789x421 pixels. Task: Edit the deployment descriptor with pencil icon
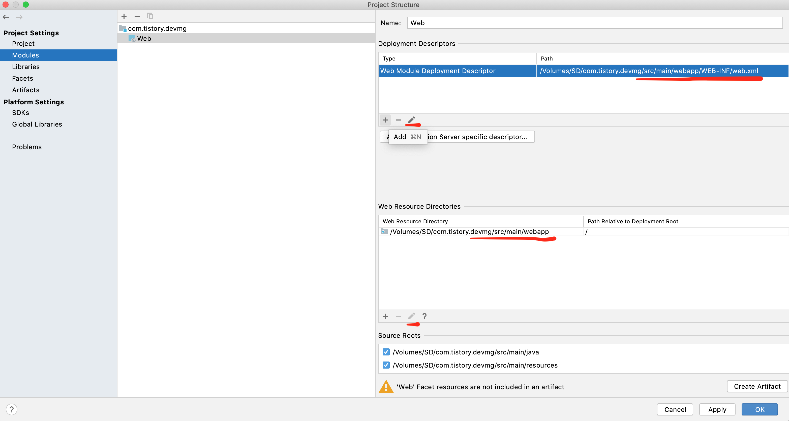[x=411, y=120]
